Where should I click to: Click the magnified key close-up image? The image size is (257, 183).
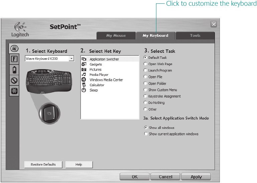click(x=49, y=113)
